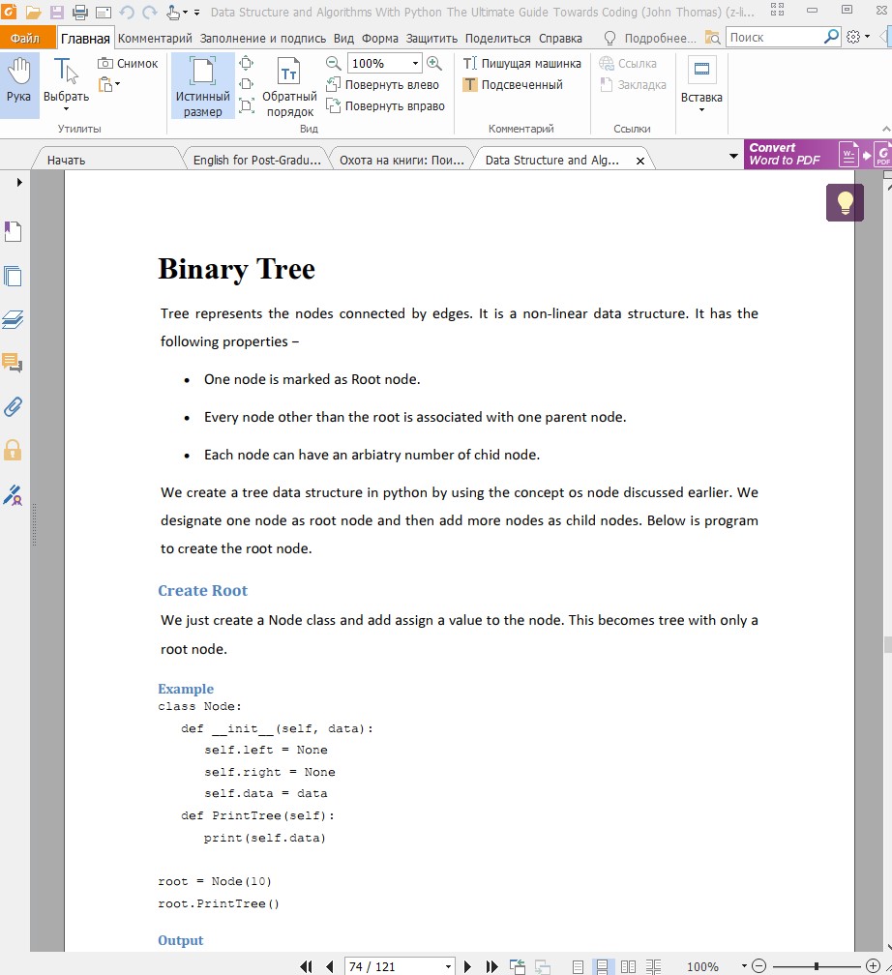
Task: Switch to Охота на книги tab
Action: point(401,160)
